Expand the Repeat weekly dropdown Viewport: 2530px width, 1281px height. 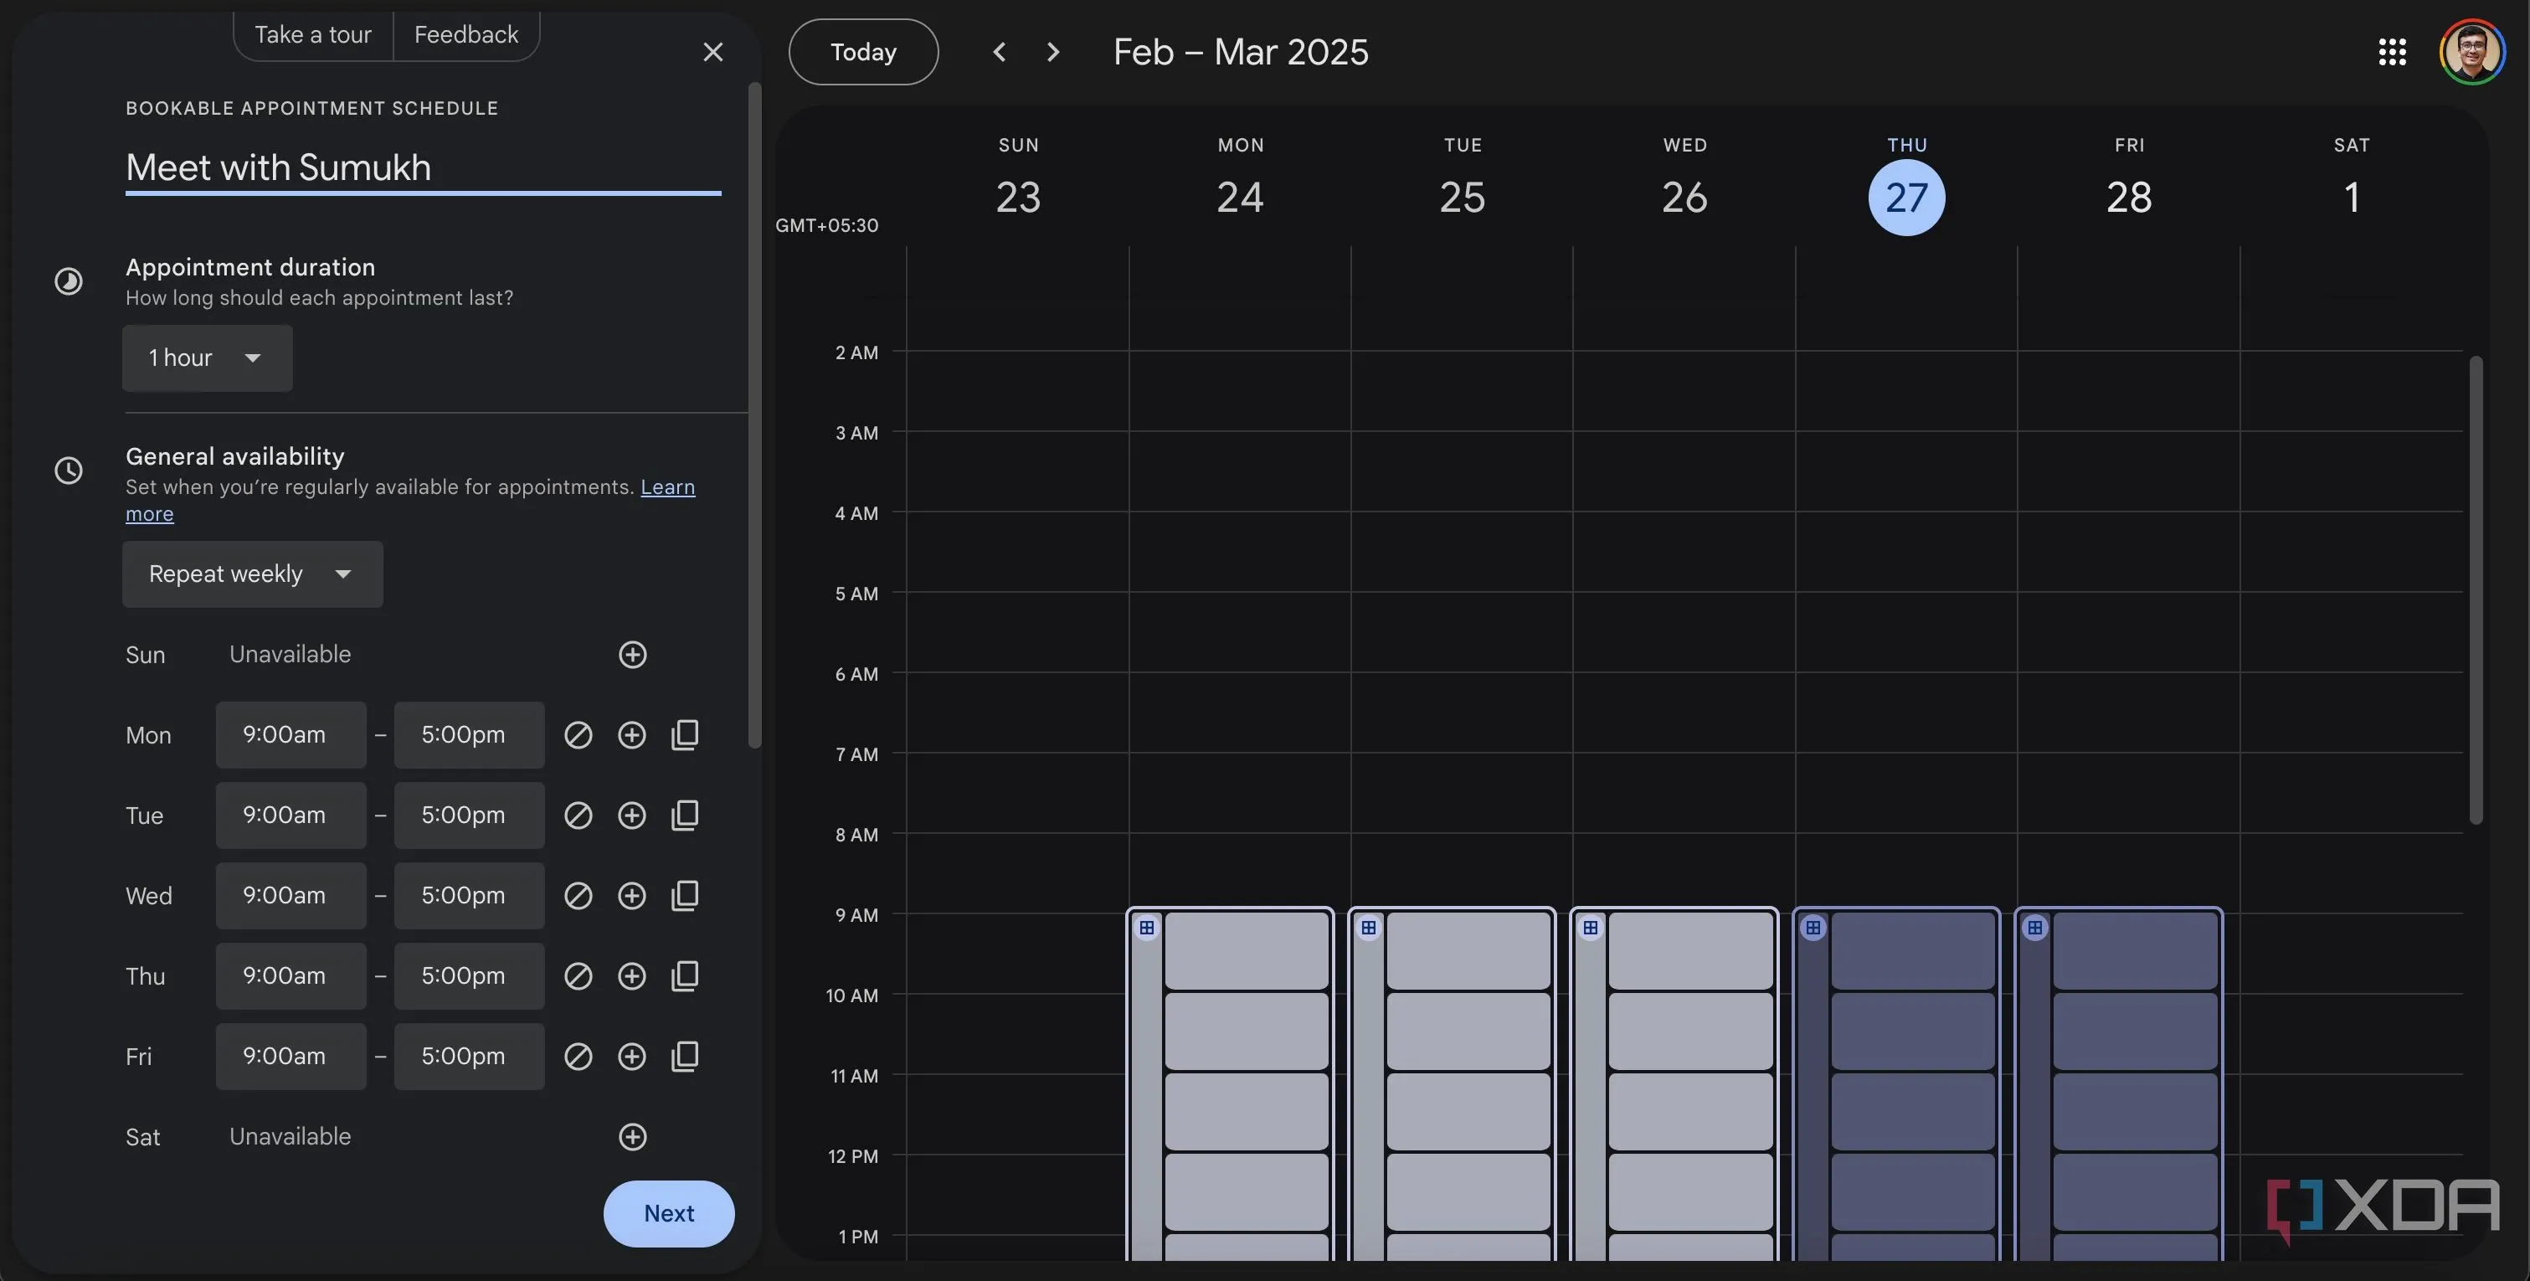click(x=251, y=574)
